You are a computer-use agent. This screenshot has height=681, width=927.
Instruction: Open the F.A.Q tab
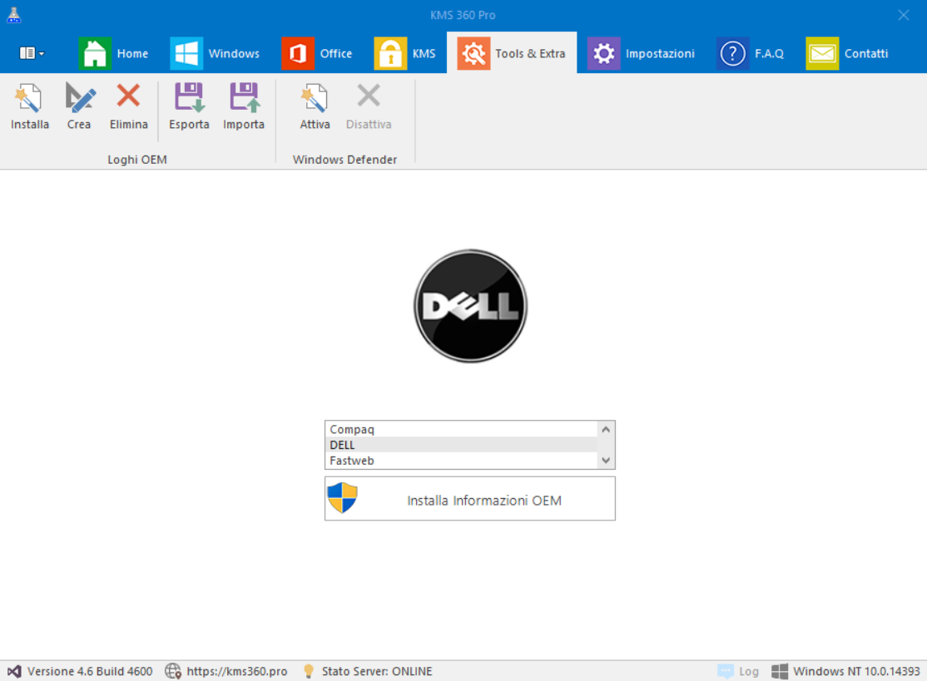coord(751,53)
